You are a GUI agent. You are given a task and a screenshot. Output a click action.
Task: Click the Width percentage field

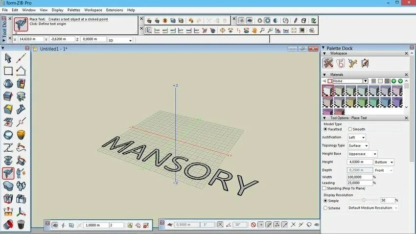click(360, 177)
